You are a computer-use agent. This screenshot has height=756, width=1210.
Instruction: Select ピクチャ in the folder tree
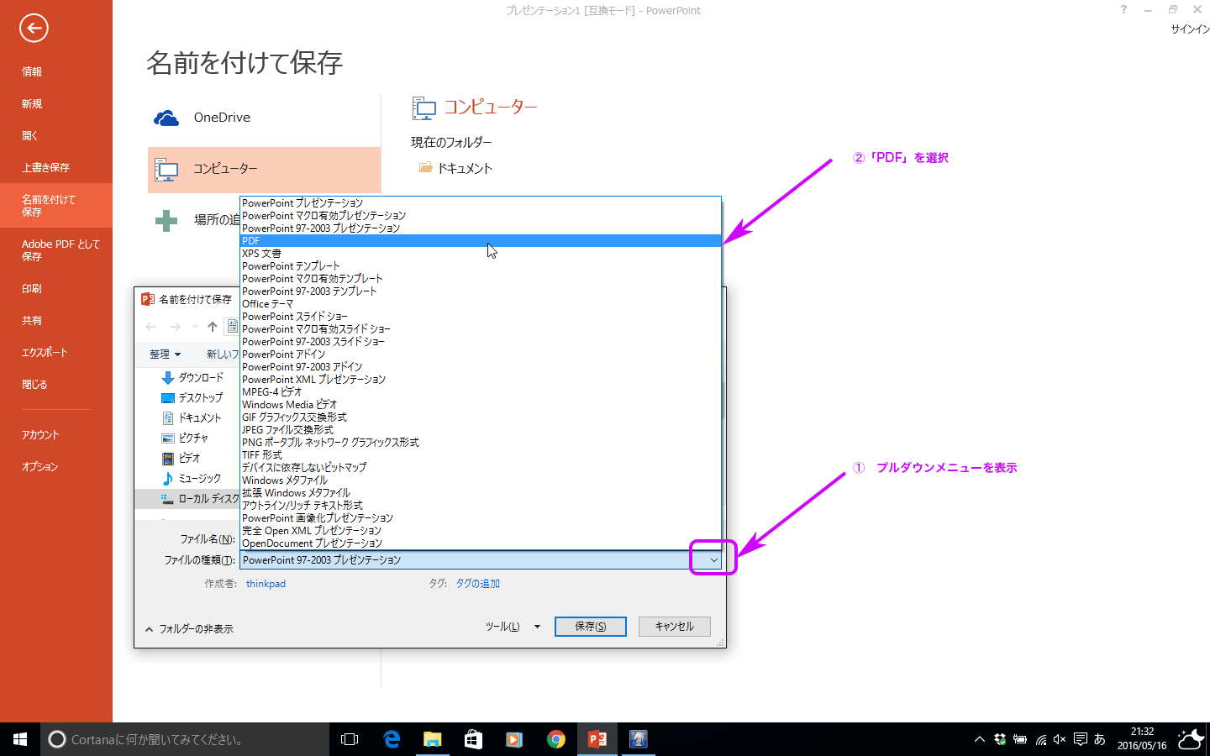(x=185, y=438)
